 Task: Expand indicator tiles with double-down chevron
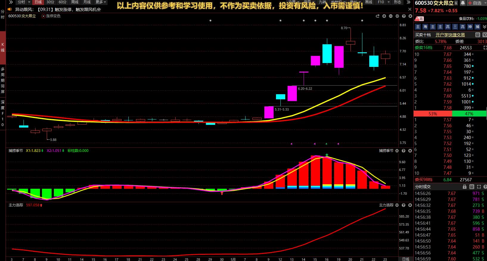click(x=485, y=27)
